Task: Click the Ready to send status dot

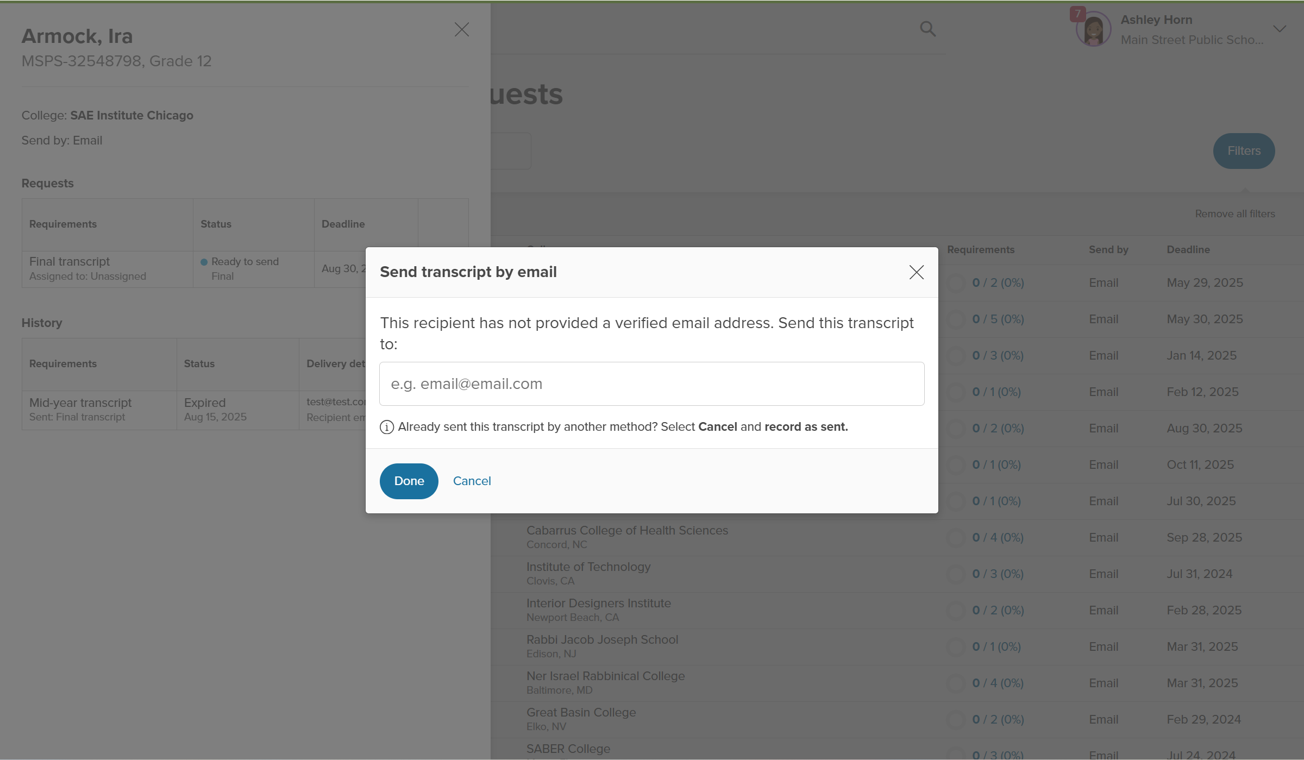Action: (x=204, y=262)
